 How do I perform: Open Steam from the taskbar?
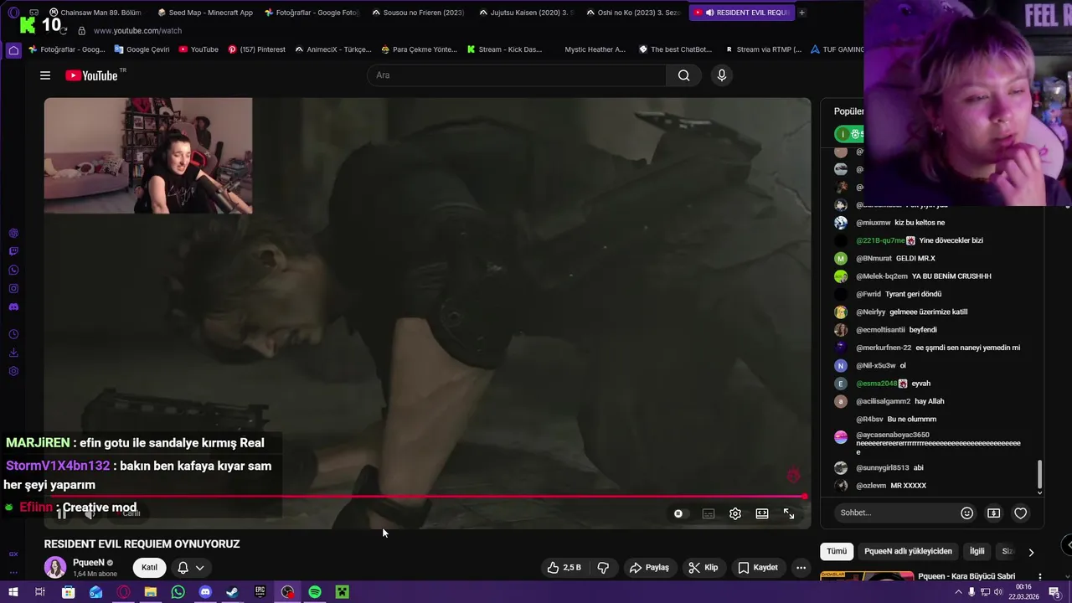pos(233,592)
